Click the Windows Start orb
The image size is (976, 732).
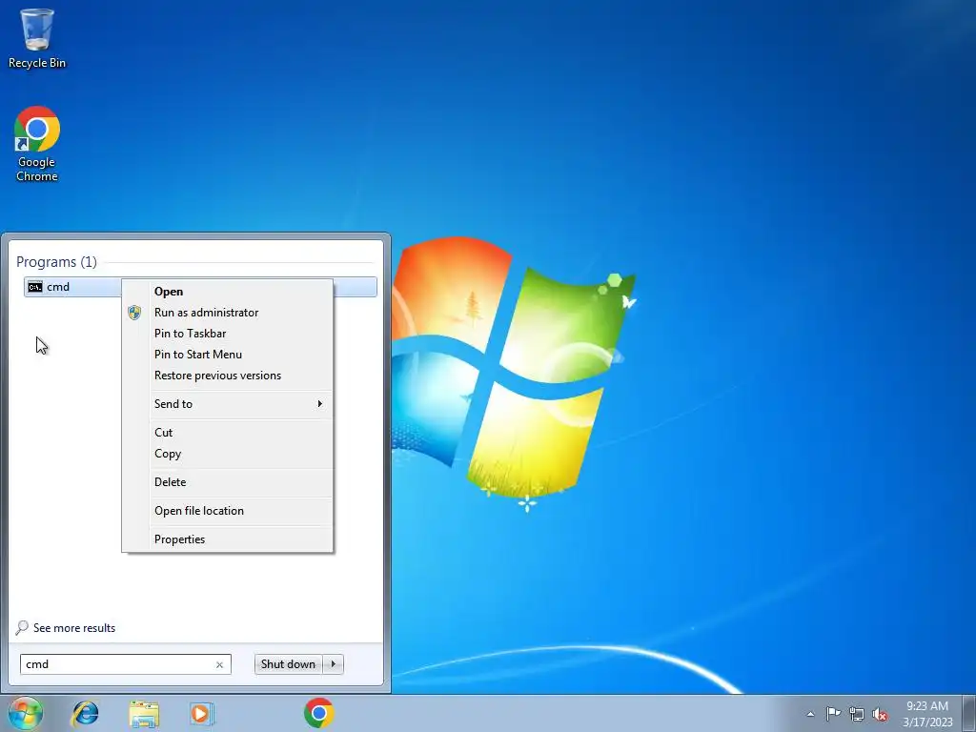pos(26,713)
